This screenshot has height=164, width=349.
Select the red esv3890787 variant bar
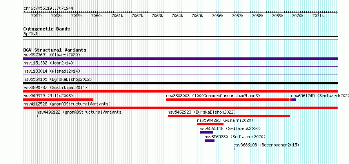coord(180,91)
